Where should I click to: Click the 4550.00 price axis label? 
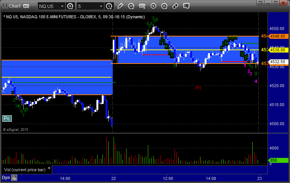click(x=277, y=29)
